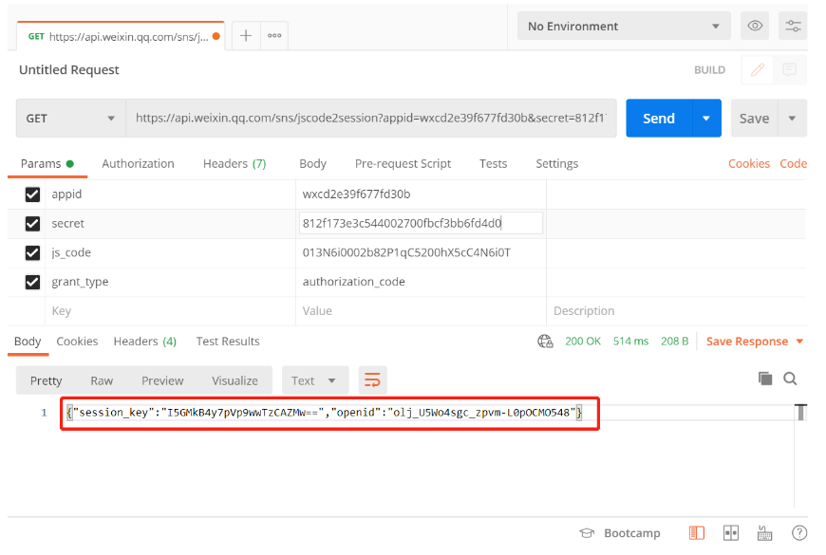Click the request URL input field
Viewport: 826px width, 555px height.
coord(371,118)
